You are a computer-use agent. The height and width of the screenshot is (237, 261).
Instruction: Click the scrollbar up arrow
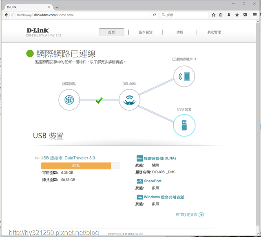click(x=257, y=22)
